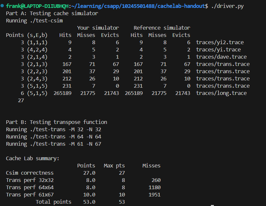266x206 pixels.
Task: Click traces/yi2.trace file name
Action: point(220,42)
